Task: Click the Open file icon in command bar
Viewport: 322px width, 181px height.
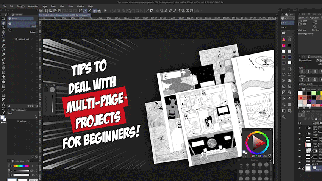Action: point(51,11)
